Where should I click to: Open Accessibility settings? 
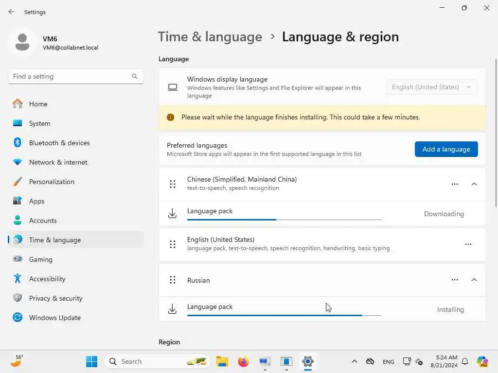point(75,279)
